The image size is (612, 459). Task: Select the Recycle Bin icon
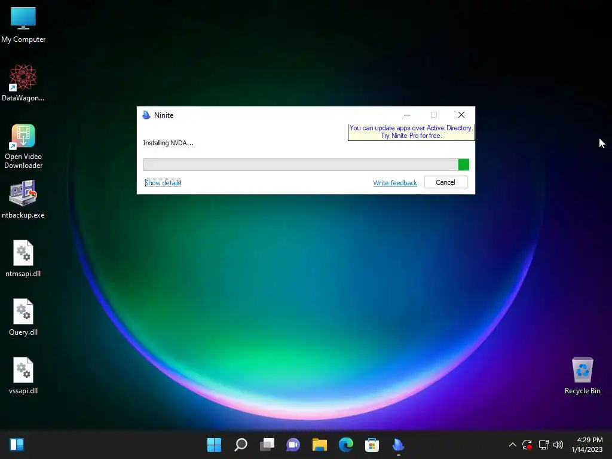tap(582, 375)
